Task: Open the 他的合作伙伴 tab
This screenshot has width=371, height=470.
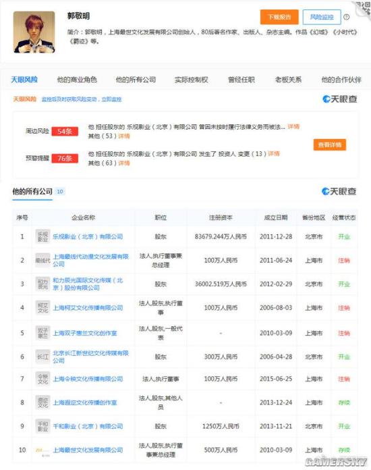Action: coord(341,80)
